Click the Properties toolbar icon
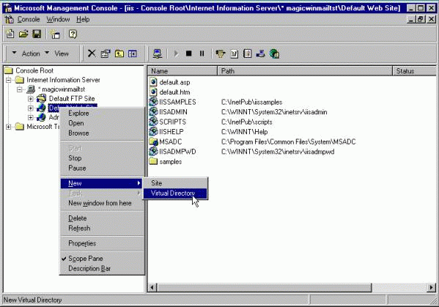Screen dimensions: 439x307 [x=106, y=53]
